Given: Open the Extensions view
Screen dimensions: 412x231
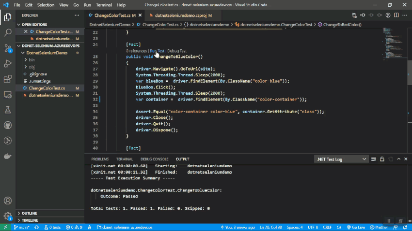Looking at the screenshot, I should (8, 79).
